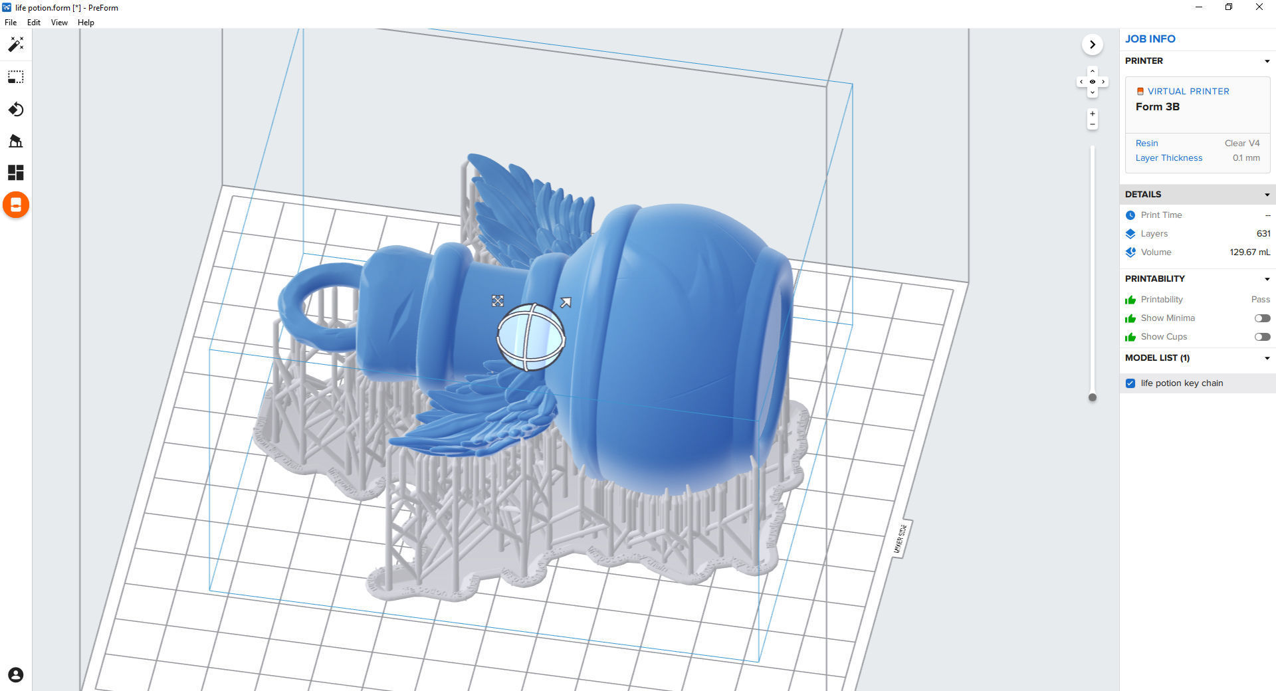Open the Layout tool
1276x691 pixels.
tap(16, 173)
